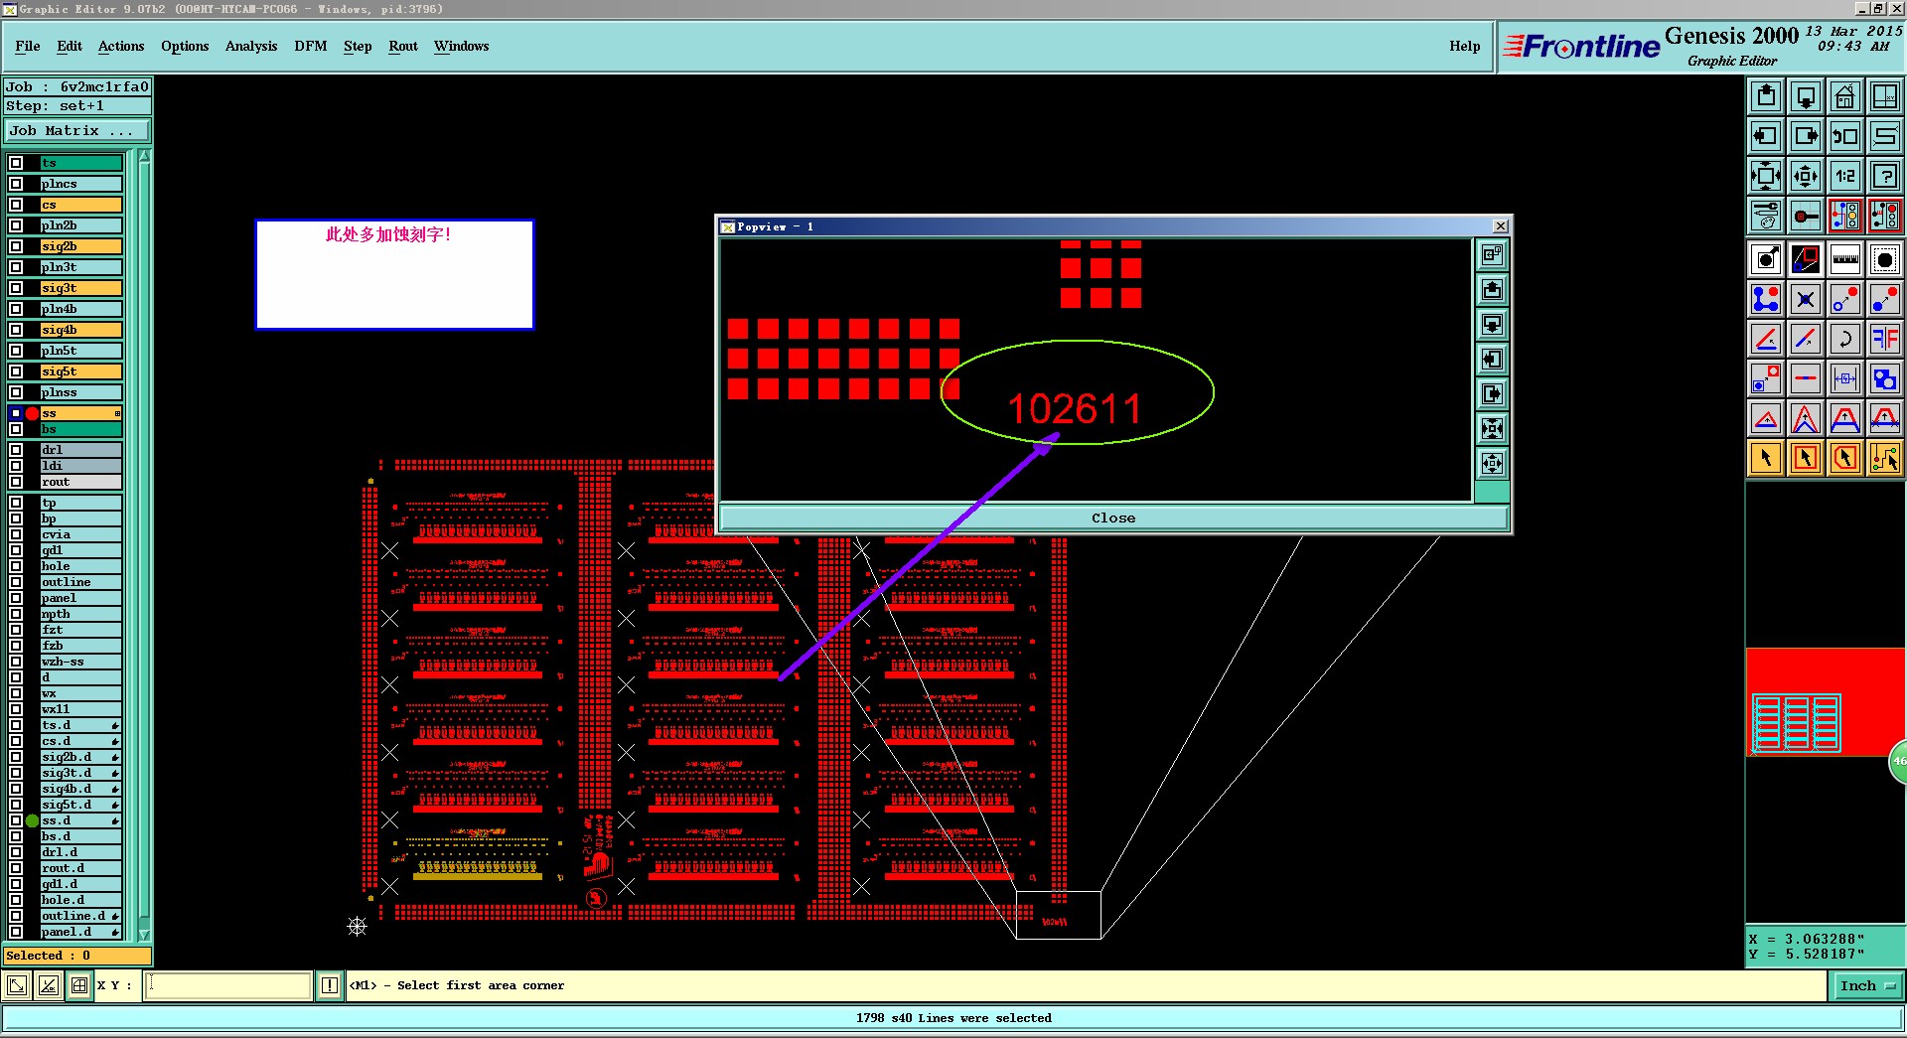This screenshot has height=1038, width=1907.
Task: Click the ruler measure tool icon
Action: click(1845, 259)
